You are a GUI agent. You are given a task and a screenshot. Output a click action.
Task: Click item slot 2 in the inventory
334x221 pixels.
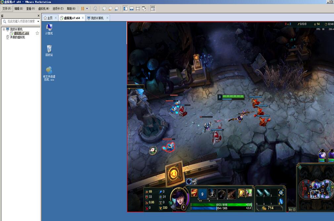(267, 193)
